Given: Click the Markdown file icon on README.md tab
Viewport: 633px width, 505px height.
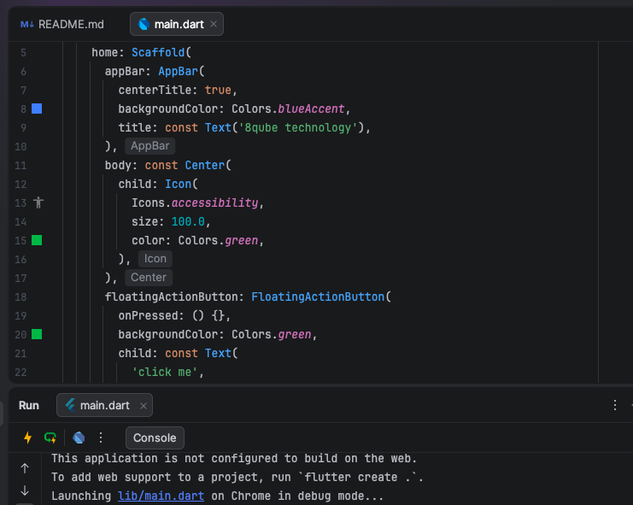Looking at the screenshot, I should (x=27, y=25).
